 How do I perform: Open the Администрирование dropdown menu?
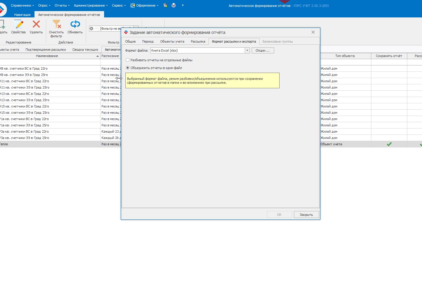click(x=91, y=5)
